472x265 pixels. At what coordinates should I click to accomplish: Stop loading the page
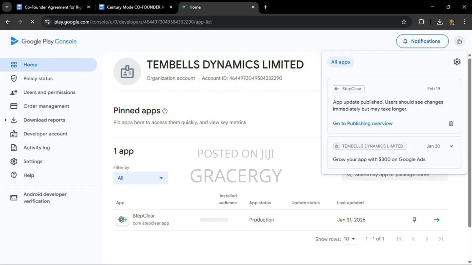[32, 22]
